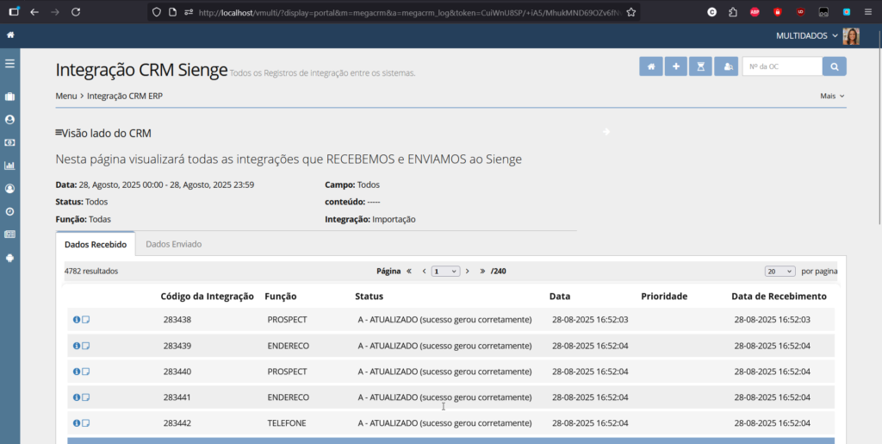The image size is (882, 444).
Task: Open the page number select dropdown
Action: tap(445, 271)
